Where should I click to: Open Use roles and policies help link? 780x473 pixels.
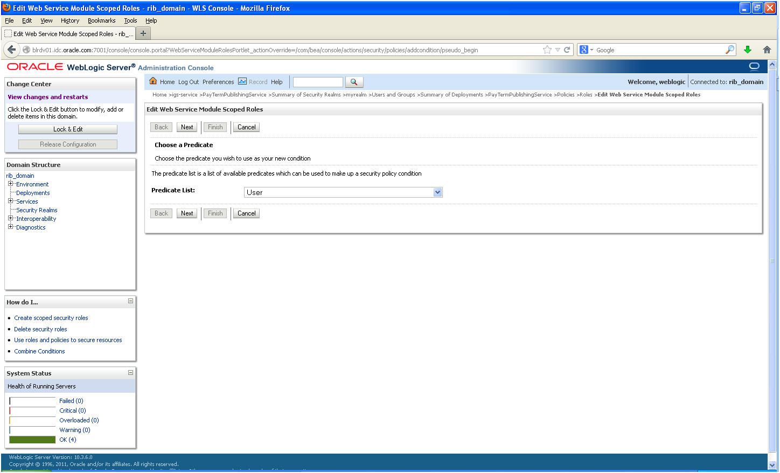coord(68,340)
